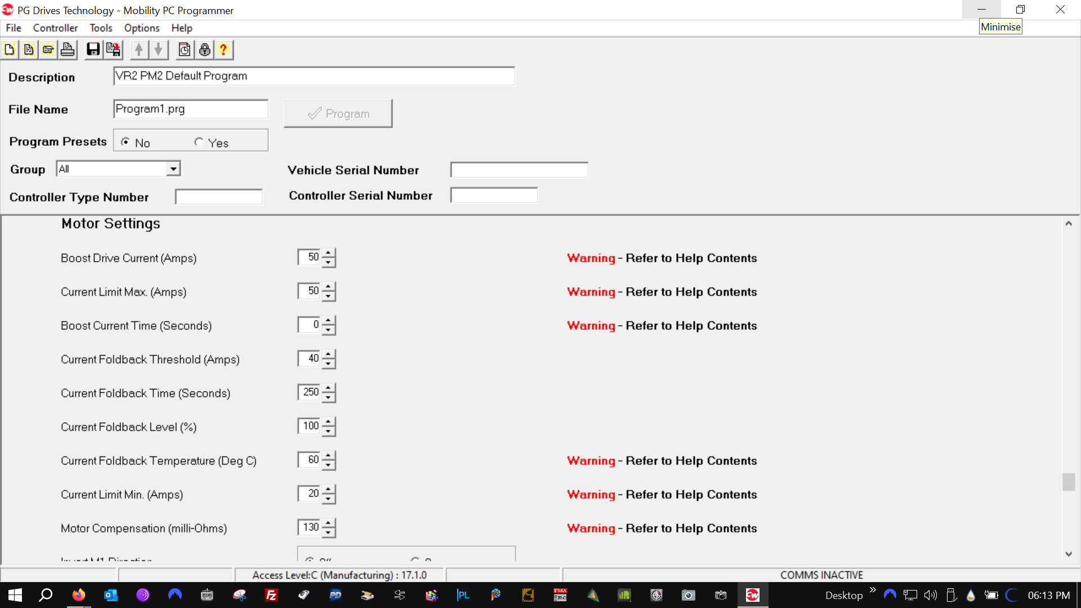Select the Program Presets 'No' radio button

125,142
